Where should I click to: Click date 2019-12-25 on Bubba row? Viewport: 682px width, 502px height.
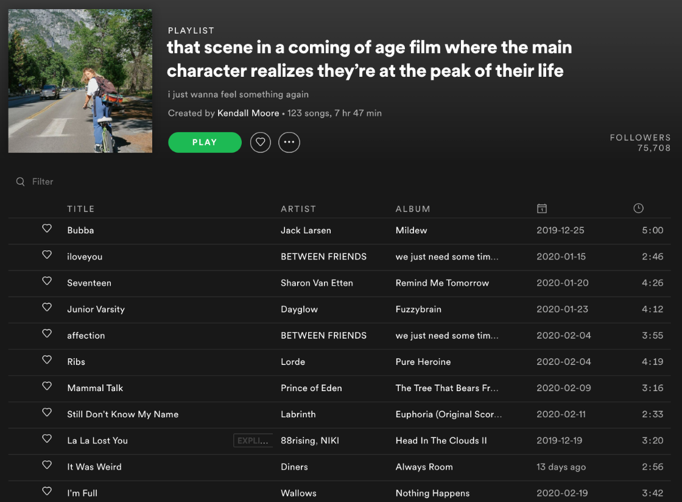click(x=560, y=230)
